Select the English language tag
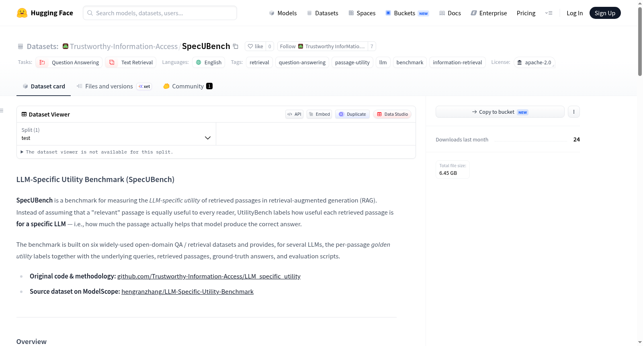This screenshot has height=346, width=643. [209, 62]
